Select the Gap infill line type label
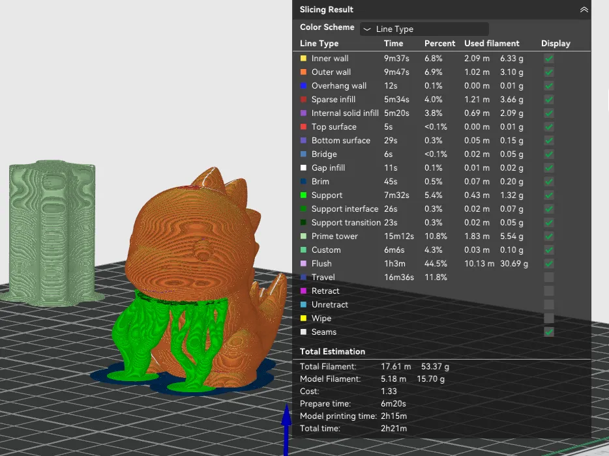The height and width of the screenshot is (456, 609). [328, 167]
